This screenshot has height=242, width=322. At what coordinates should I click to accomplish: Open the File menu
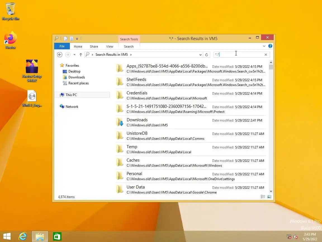pyautogui.click(x=62, y=46)
